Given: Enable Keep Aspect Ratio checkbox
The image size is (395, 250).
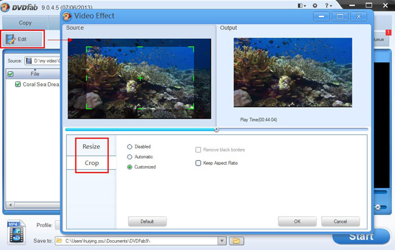Looking at the screenshot, I should pyautogui.click(x=198, y=163).
